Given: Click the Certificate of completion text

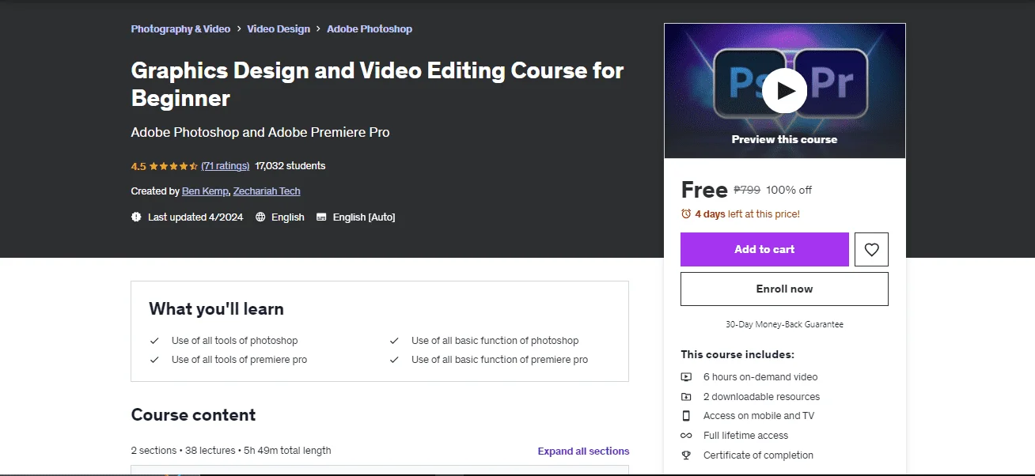Looking at the screenshot, I should (758, 455).
